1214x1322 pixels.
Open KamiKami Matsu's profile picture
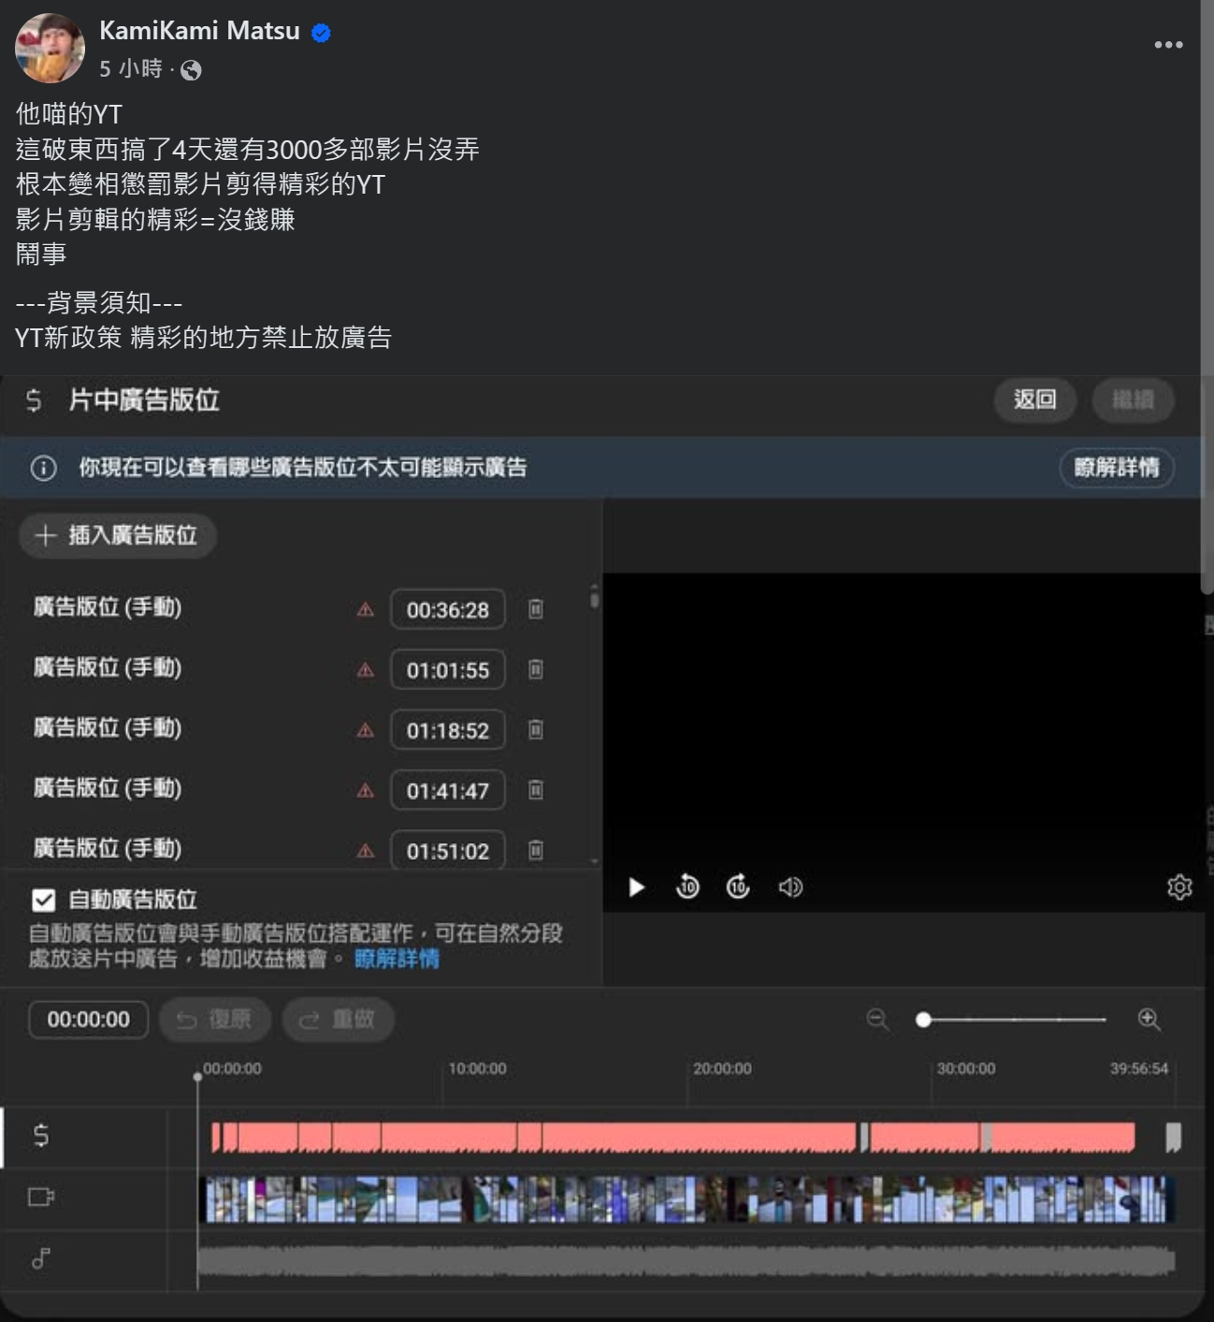tap(50, 49)
